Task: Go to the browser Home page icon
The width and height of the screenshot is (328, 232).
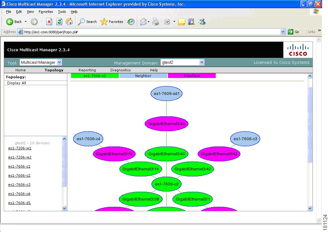Action: (69, 22)
